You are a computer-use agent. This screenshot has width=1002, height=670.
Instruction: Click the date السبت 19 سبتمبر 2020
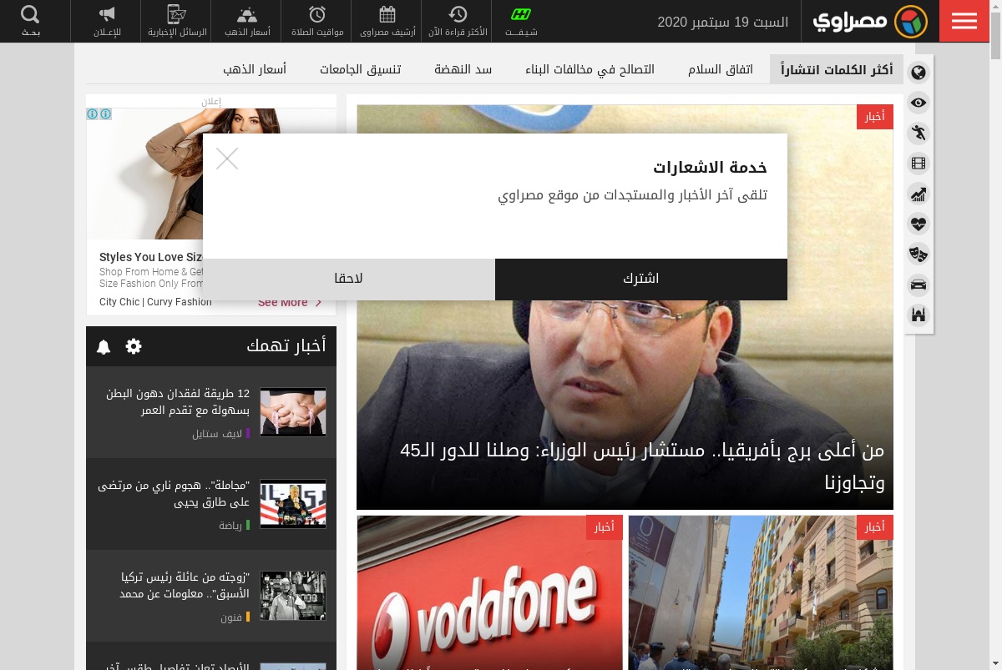(x=723, y=22)
